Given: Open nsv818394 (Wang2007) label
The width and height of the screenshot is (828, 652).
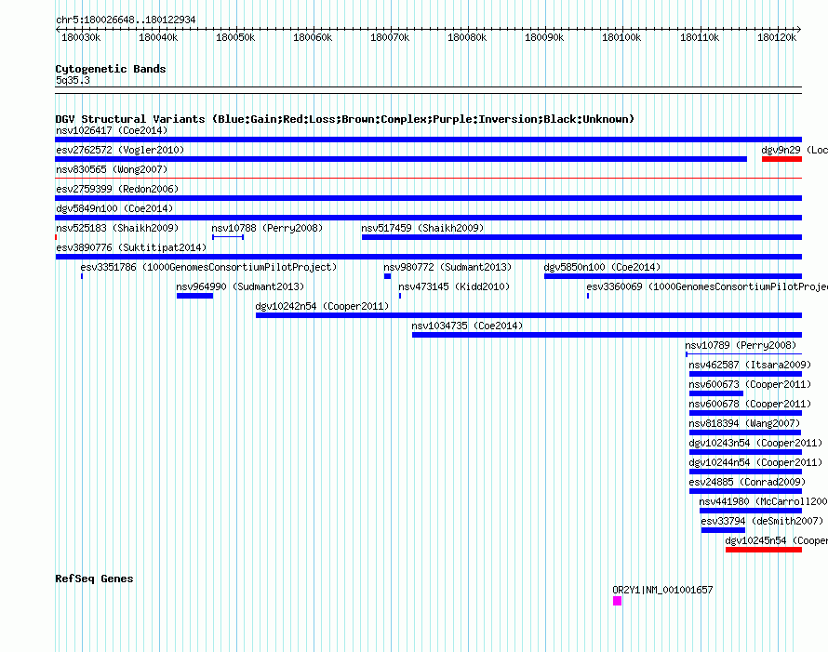Looking at the screenshot, I should point(744,423).
